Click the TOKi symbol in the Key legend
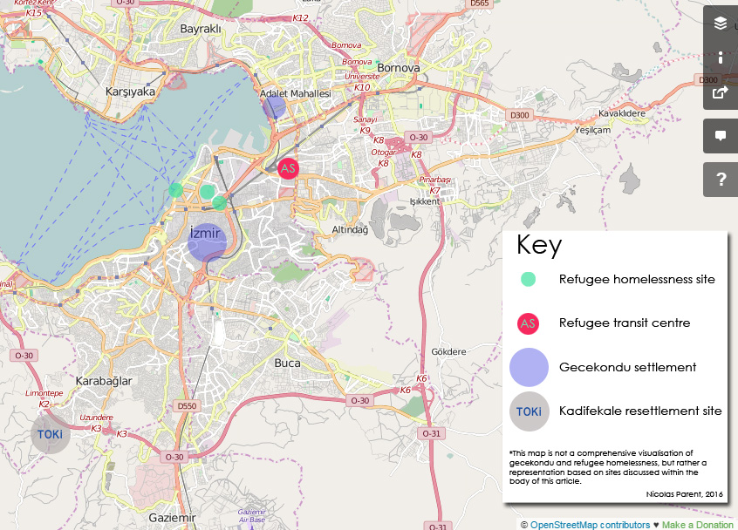 click(529, 411)
